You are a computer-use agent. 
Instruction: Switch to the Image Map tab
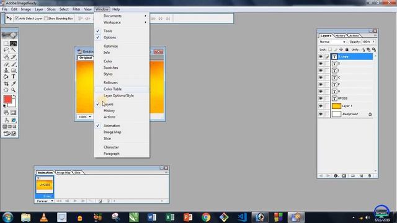point(63,173)
